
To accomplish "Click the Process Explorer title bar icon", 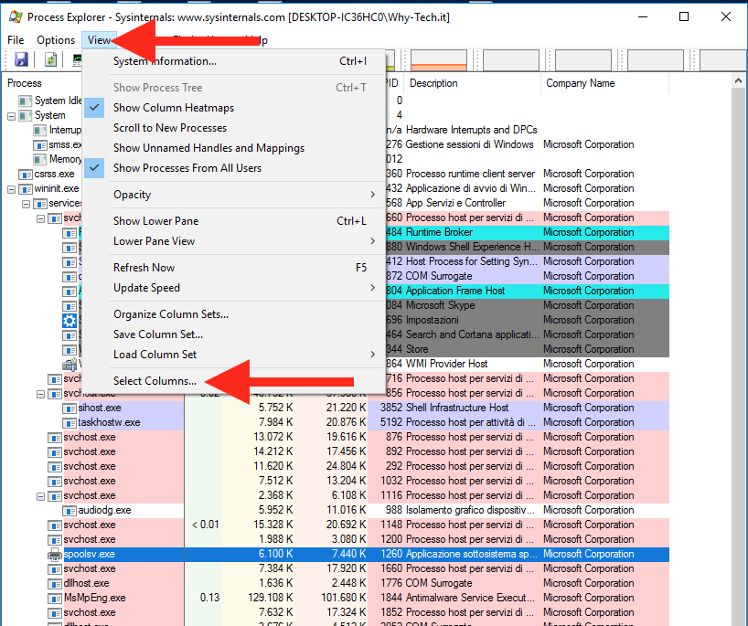I will pos(16,17).
